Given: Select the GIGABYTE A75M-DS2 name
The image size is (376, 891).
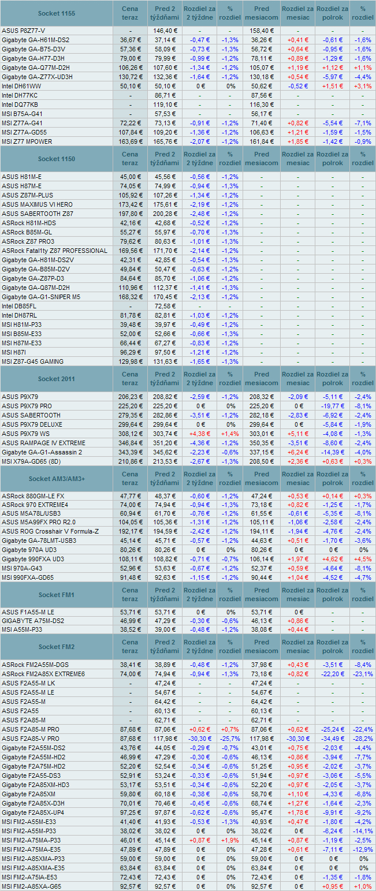Looking at the screenshot, I should coord(32,621).
